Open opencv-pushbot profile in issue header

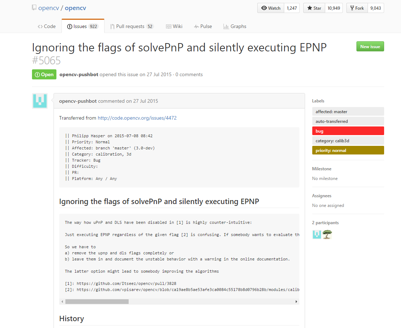(x=79, y=74)
